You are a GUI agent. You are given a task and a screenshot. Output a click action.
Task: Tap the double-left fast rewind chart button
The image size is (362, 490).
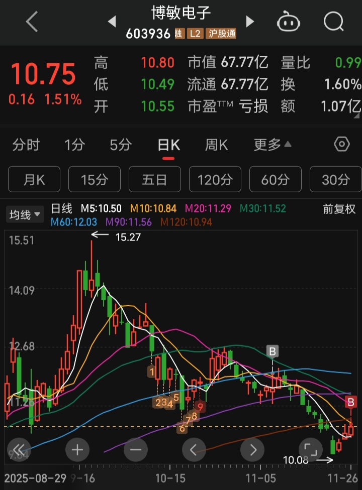pos(19,450)
